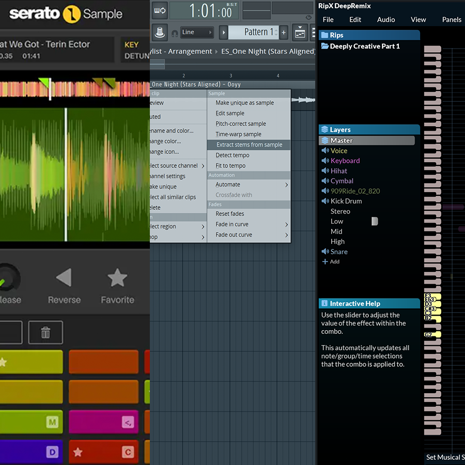Click the plus Add layer icon
Screen dimensions: 465x465
tap(325, 262)
